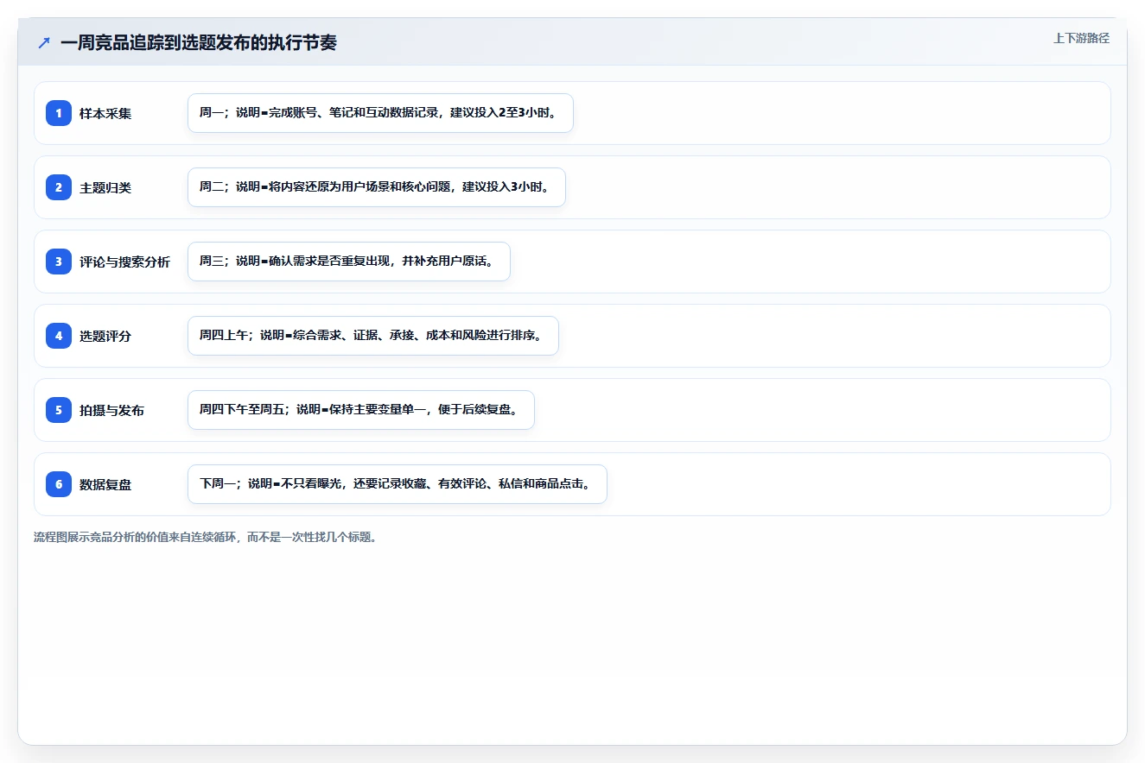Click the step 2 number badge

click(59, 187)
